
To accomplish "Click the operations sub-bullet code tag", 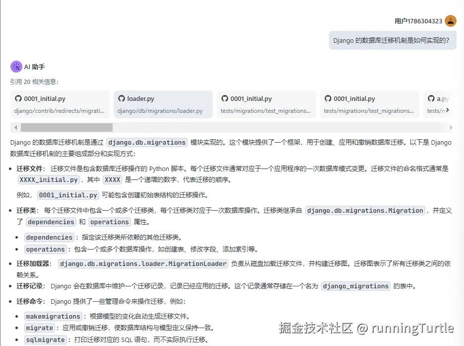I will coord(45,250).
